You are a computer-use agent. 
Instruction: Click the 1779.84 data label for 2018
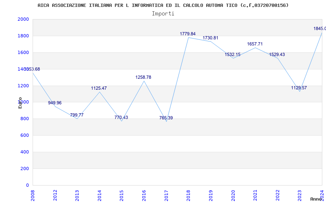(x=187, y=34)
